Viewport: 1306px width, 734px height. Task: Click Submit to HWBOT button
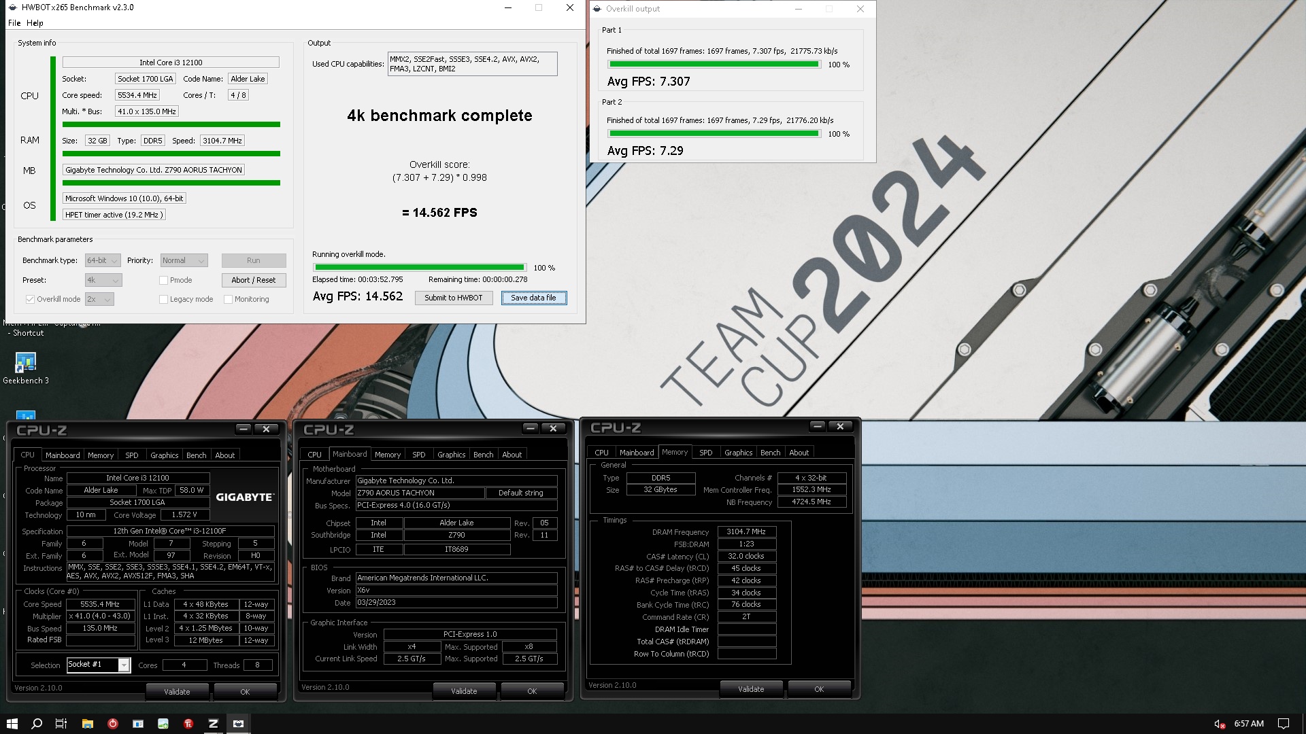(x=454, y=298)
